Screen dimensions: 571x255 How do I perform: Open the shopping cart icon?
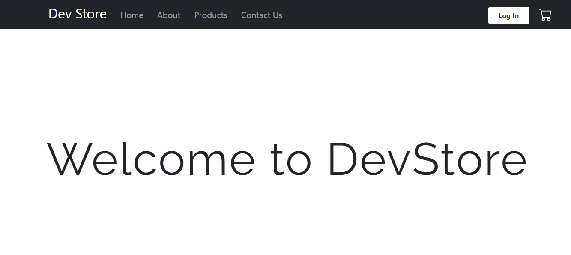[545, 15]
